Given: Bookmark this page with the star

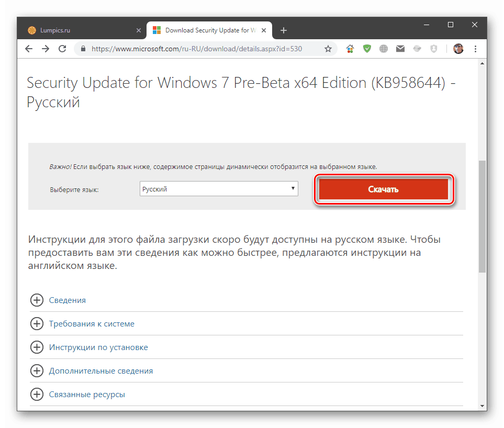Looking at the screenshot, I should coord(328,49).
